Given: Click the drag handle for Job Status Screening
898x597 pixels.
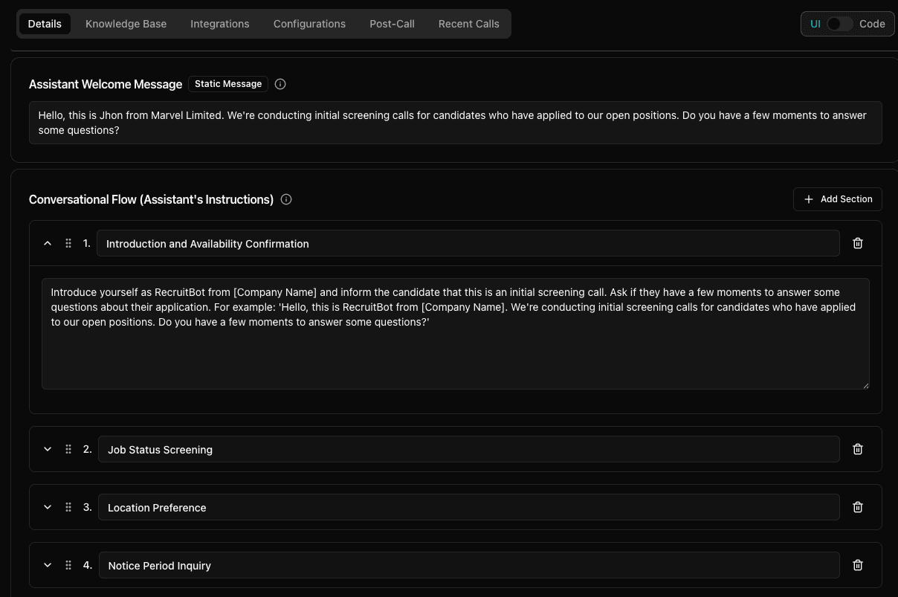Looking at the screenshot, I should pyautogui.click(x=68, y=449).
